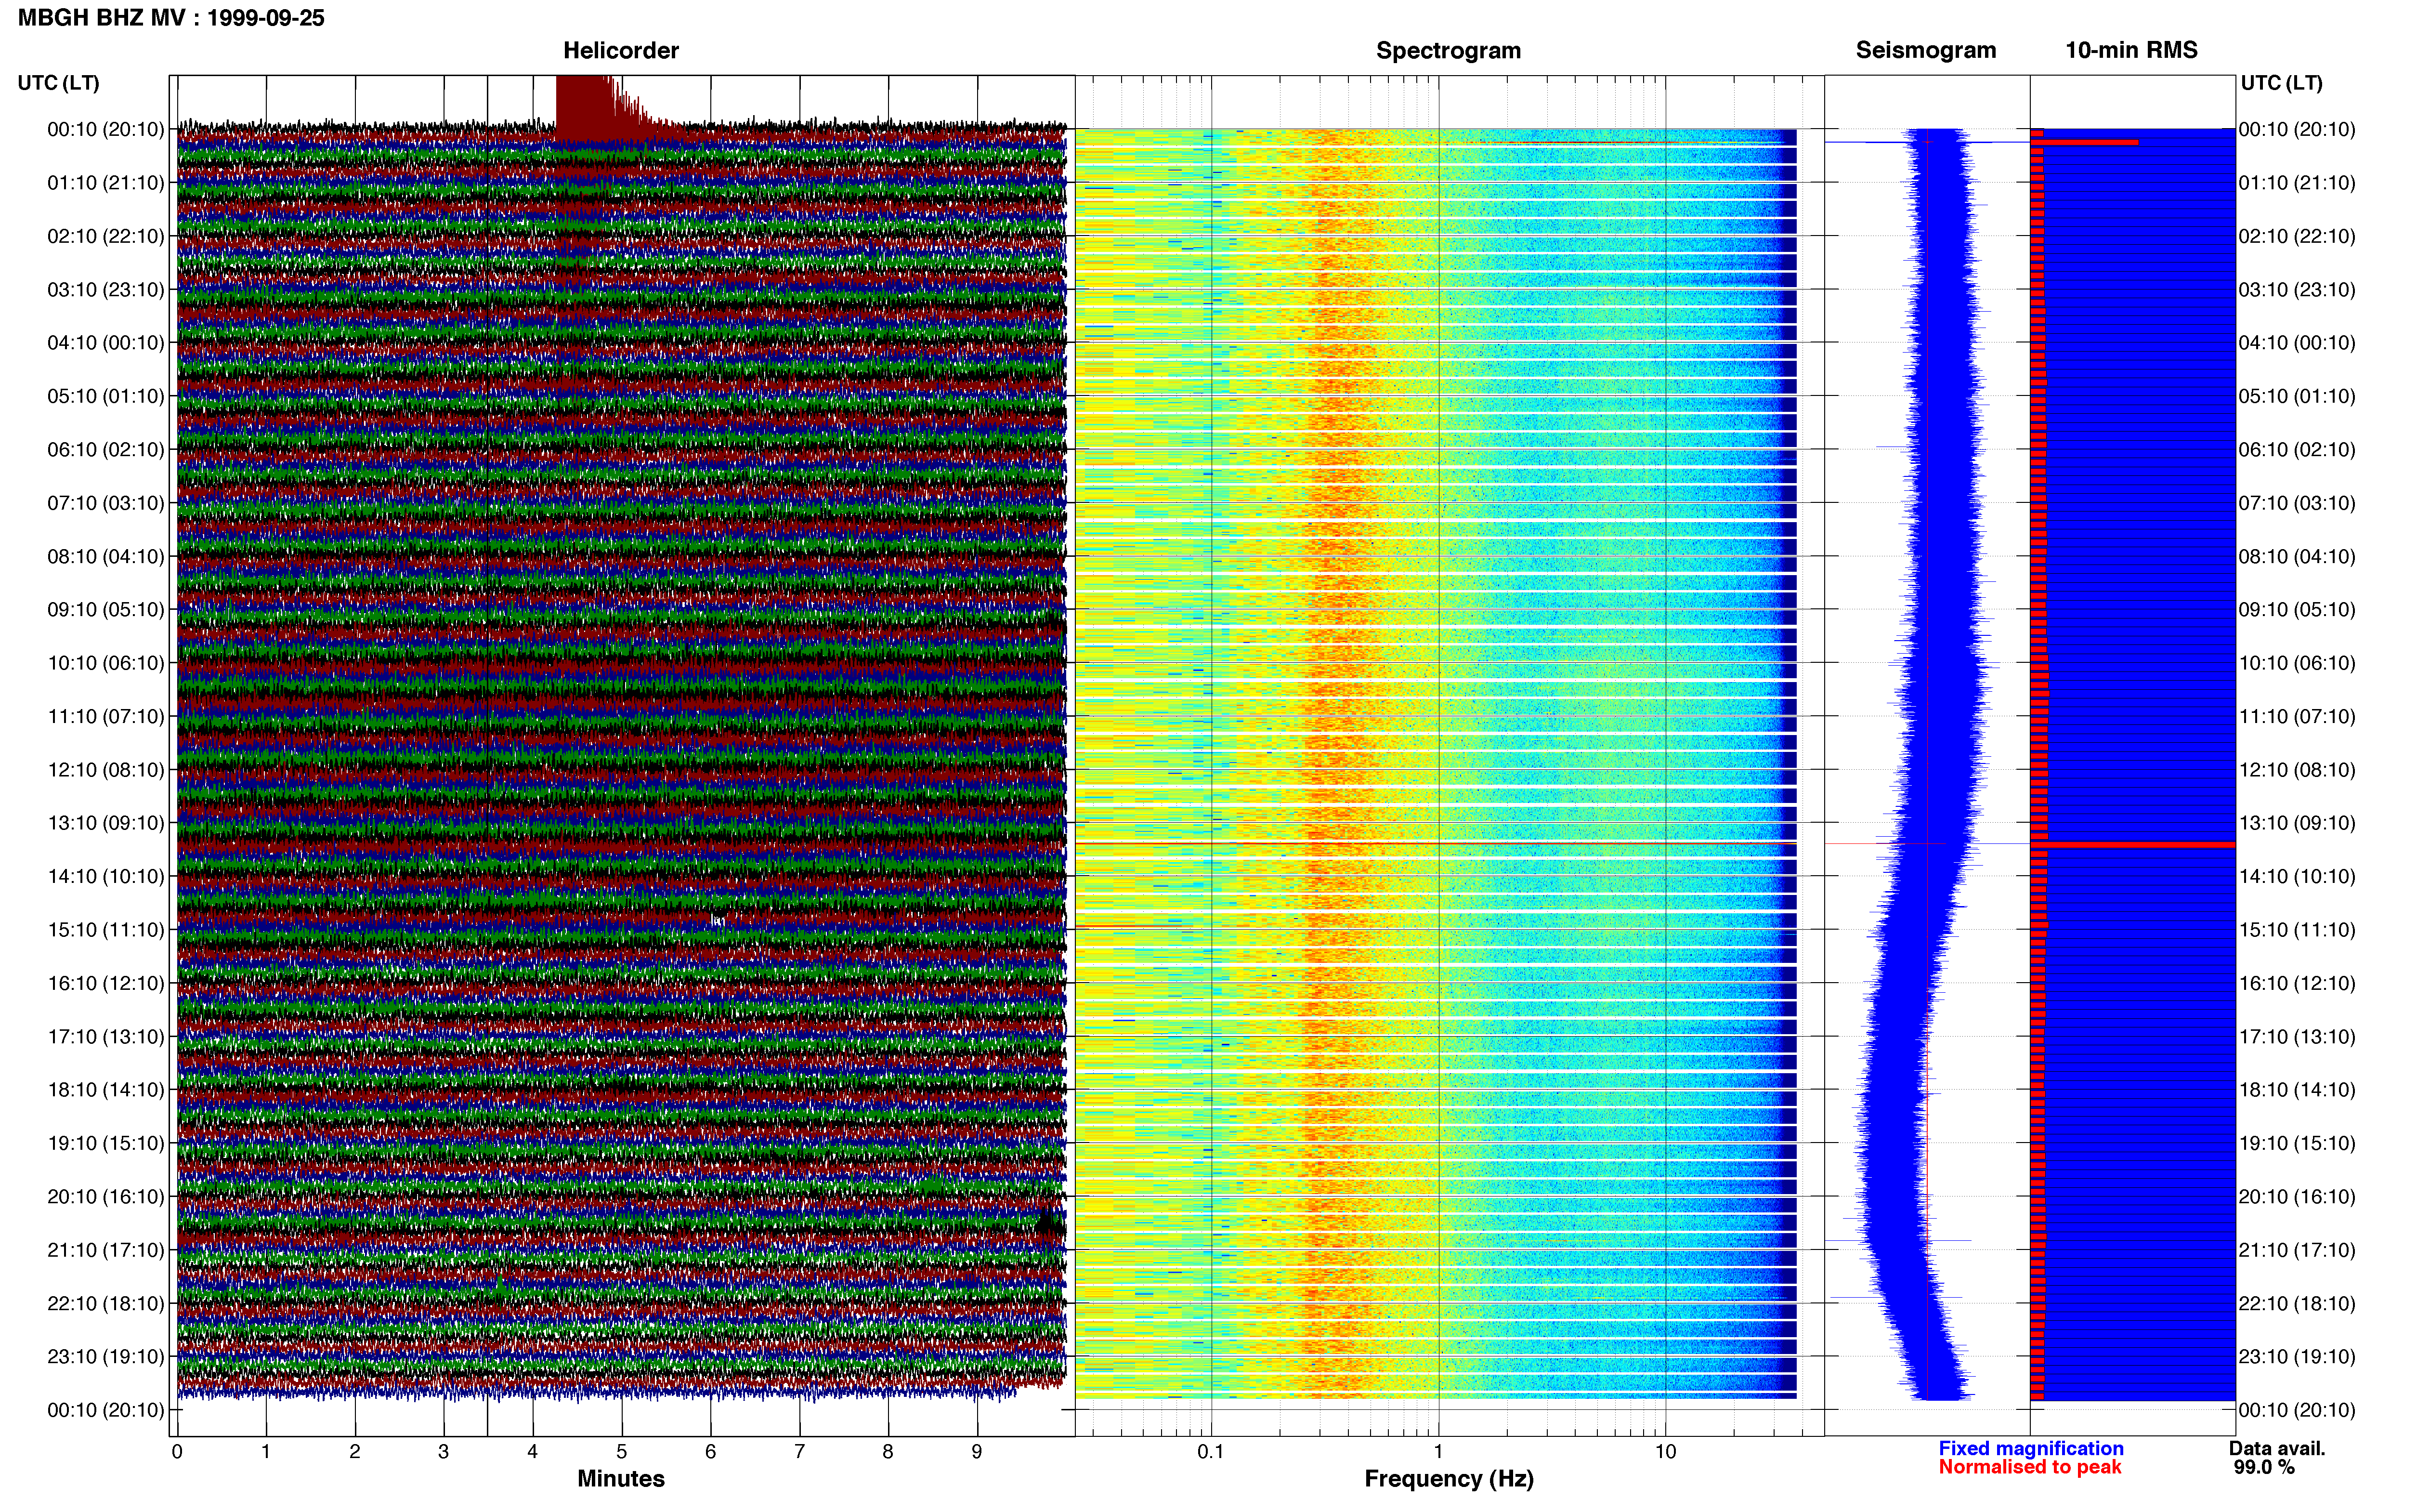Click the left-axis time label 05:10 (01:10)
This screenshot has height=1512, width=2417.
(106, 396)
